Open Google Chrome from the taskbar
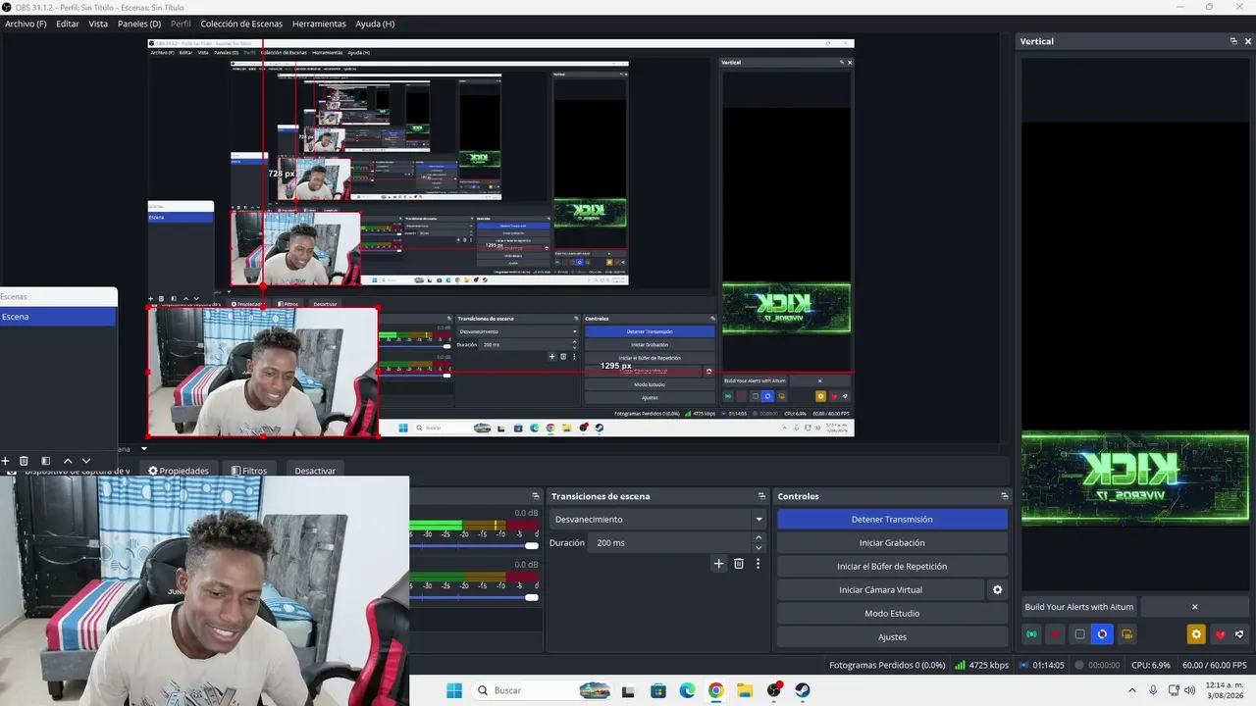1256x706 pixels. pyautogui.click(x=715, y=690)
